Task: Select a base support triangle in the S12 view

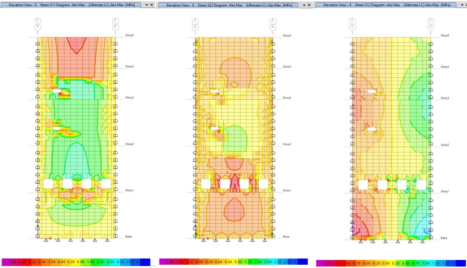Action: 385,242
